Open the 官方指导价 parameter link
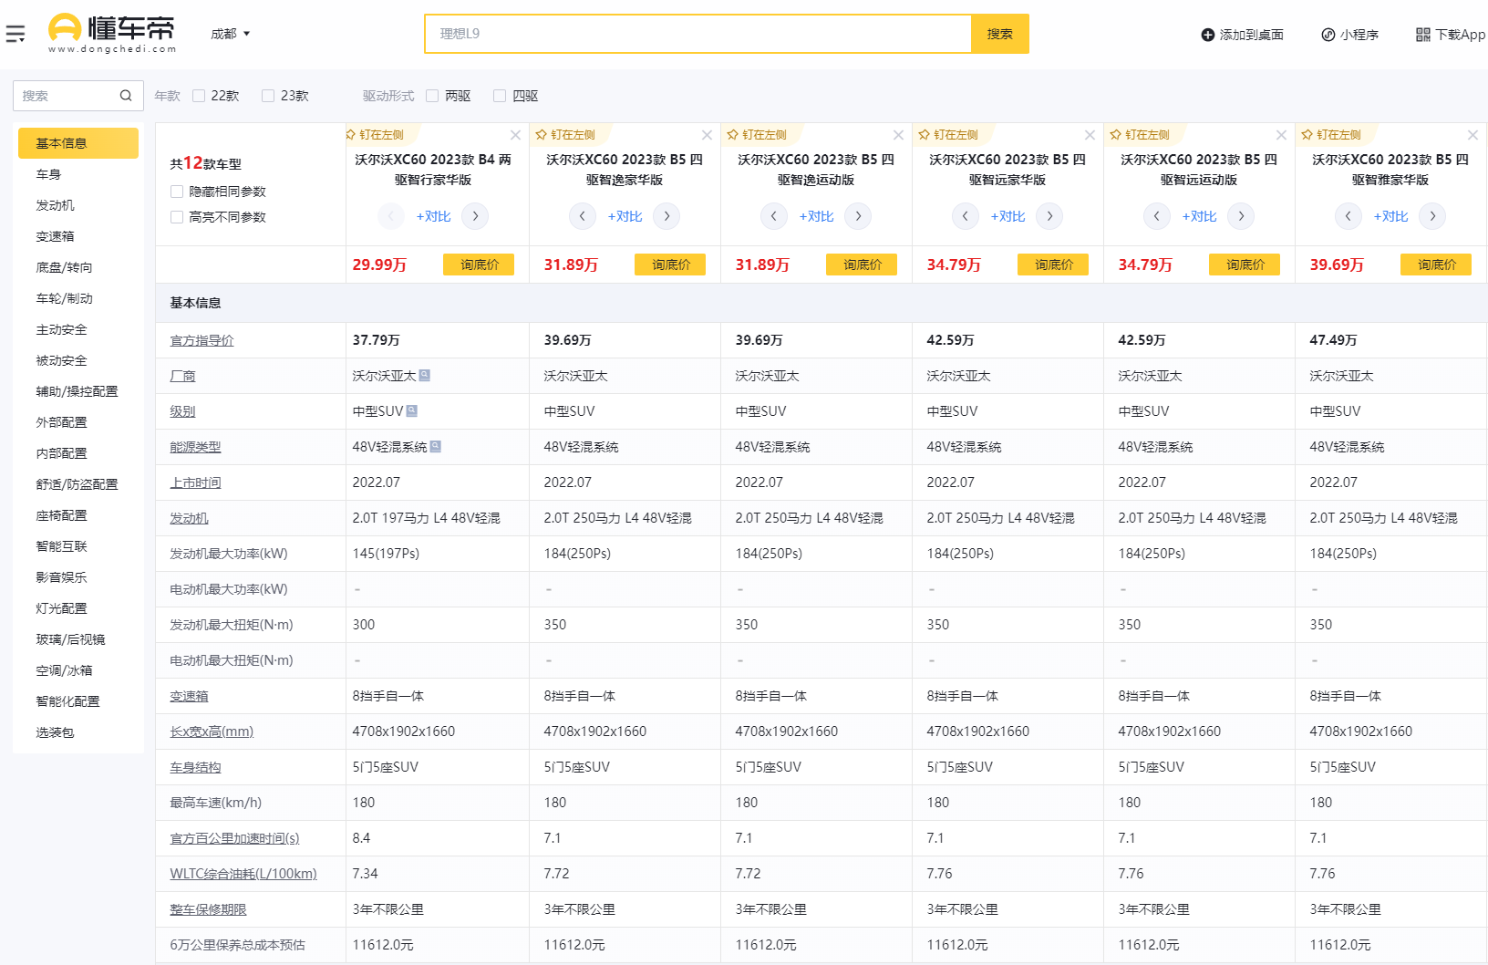This screenshot has width=1488, height=965. pos(201,340)
